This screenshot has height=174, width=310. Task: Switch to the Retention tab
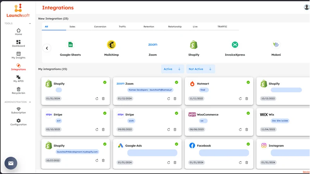[x=149, y=27]
